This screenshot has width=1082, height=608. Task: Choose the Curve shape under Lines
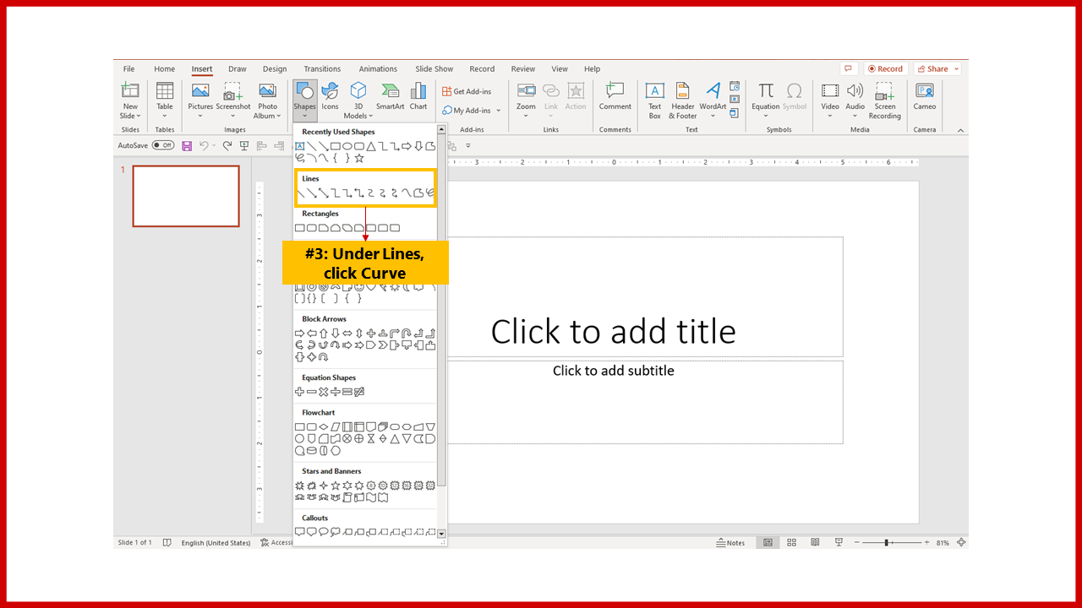[406, 193]
